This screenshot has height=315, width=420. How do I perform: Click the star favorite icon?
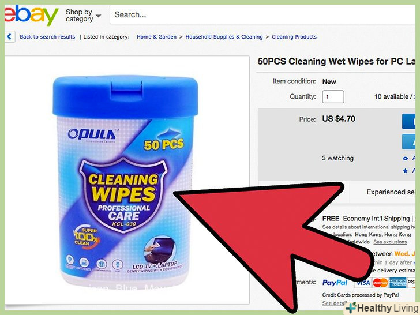click(x=405, y=171)
